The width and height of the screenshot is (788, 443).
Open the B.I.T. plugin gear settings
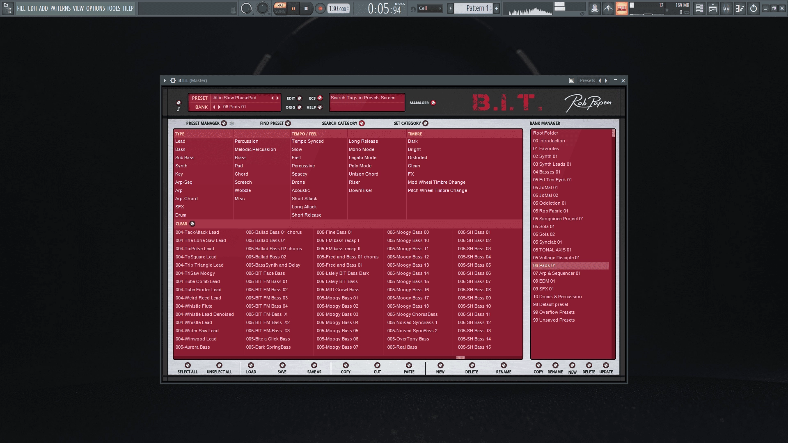173,80
